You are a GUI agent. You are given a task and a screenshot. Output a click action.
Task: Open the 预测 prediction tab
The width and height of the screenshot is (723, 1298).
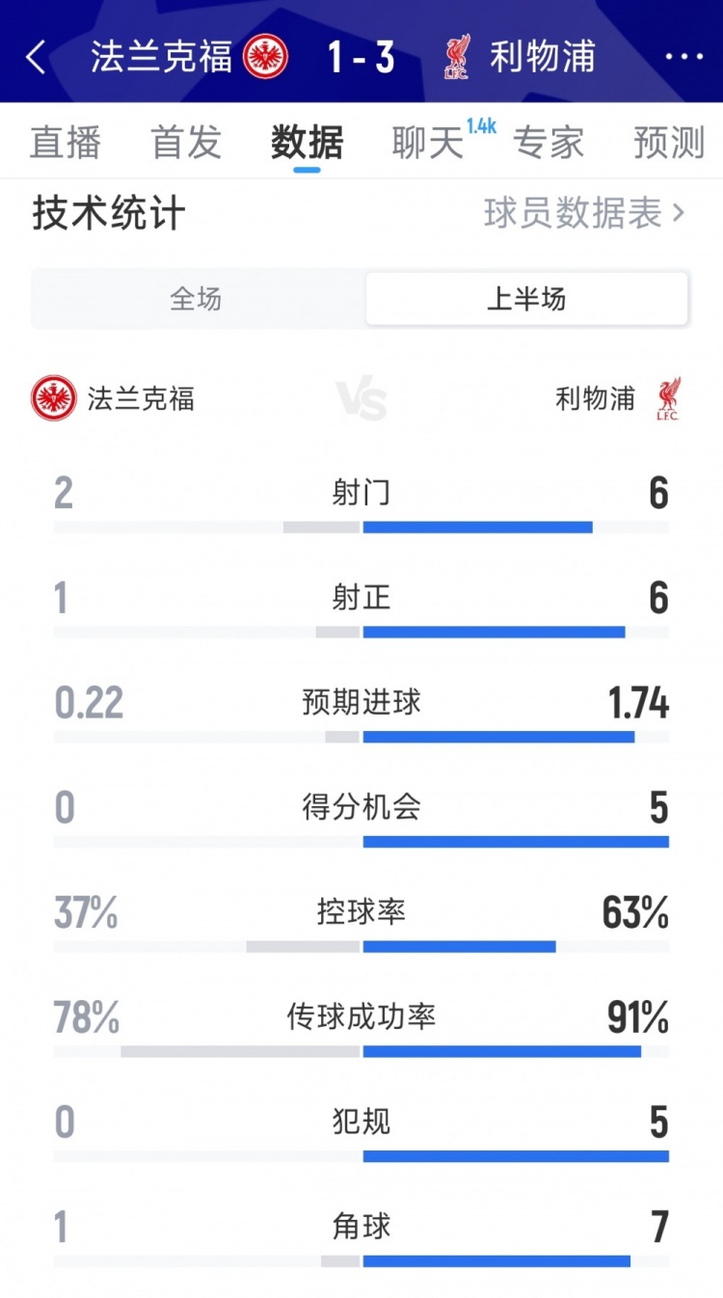[669, 143]
